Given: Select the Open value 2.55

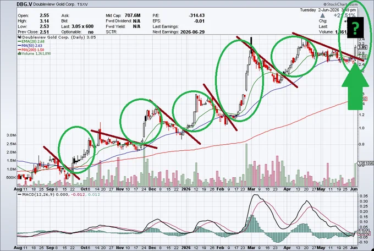Looking at the screenshot, I should (x=45, y=15).
